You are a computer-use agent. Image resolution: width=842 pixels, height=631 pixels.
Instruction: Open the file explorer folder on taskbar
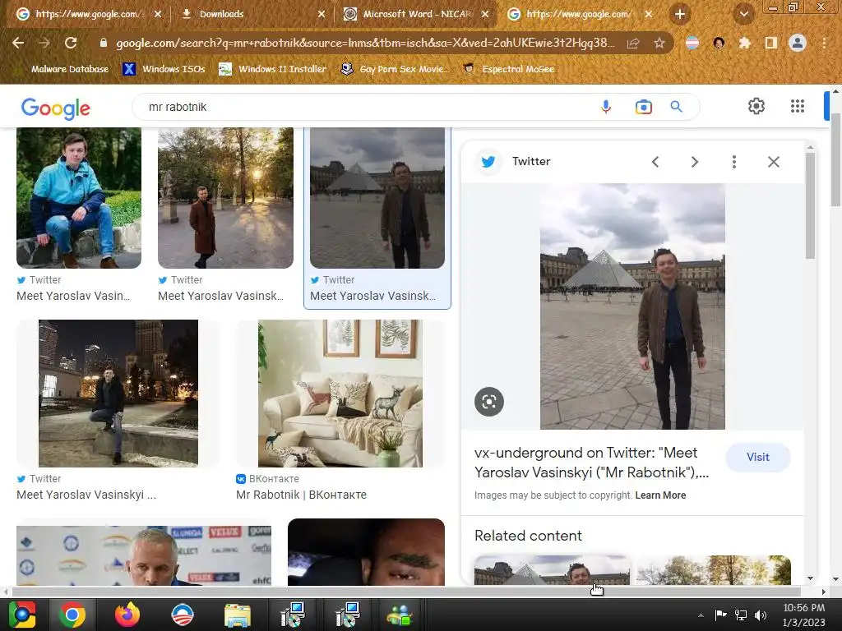[237, 615]
